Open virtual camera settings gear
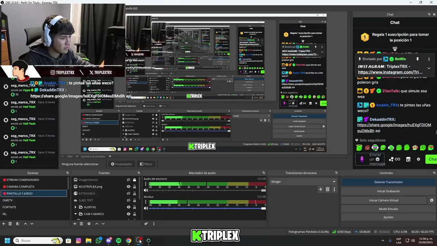Screen dimensions: 437x246 pos(432,200)
